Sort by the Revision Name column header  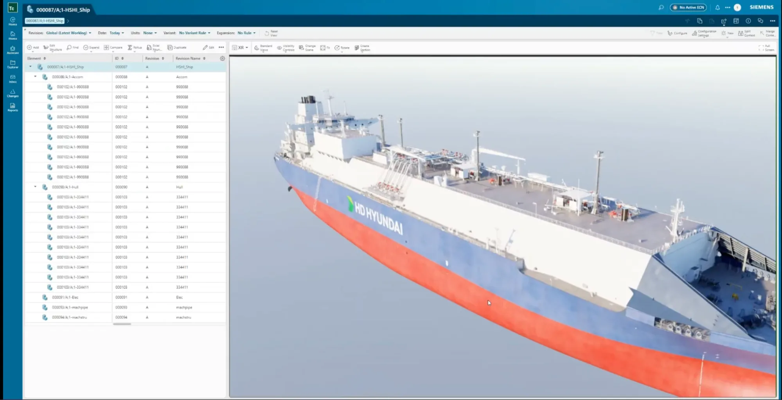point(191,58)
